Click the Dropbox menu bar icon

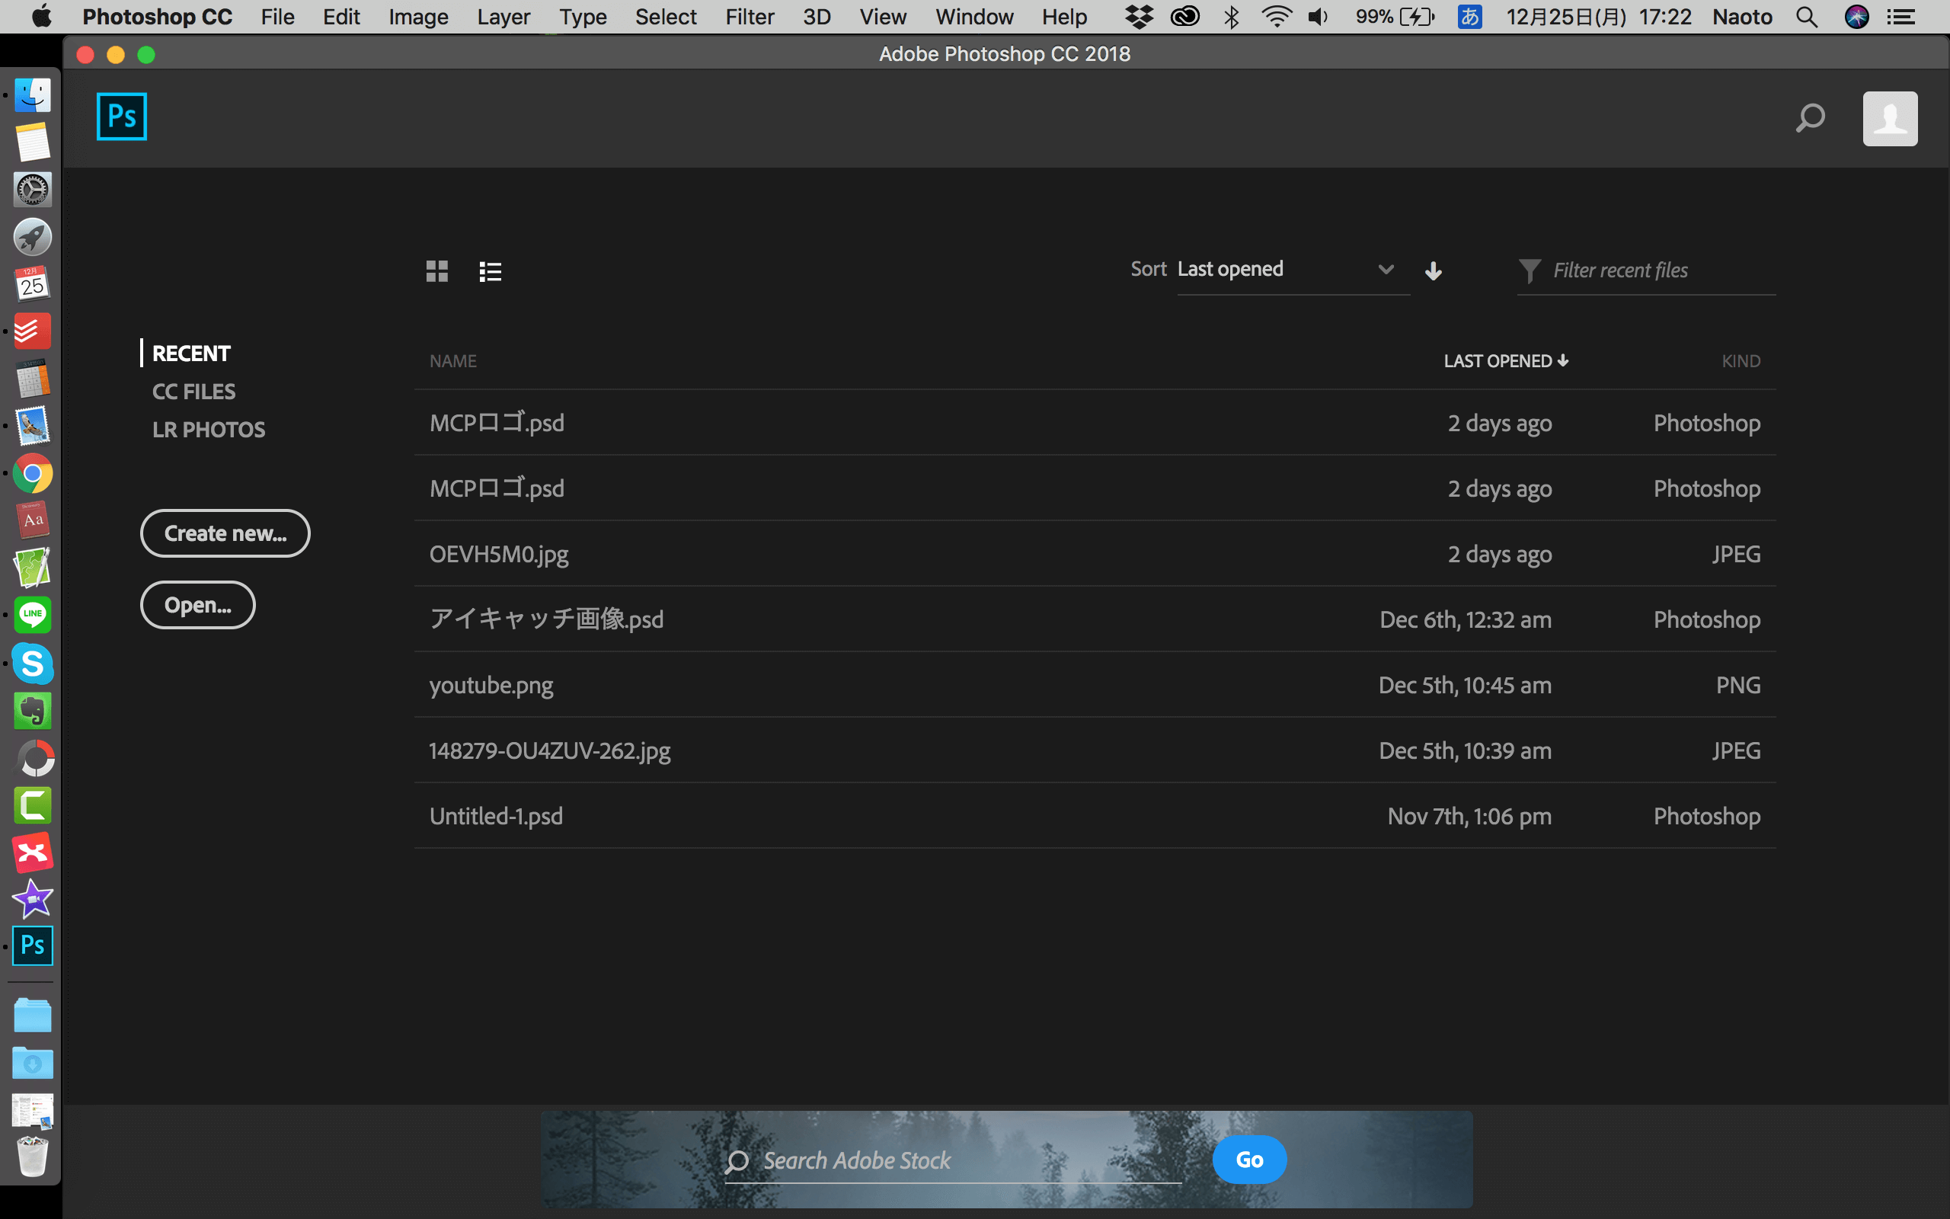pos(1139,16)
